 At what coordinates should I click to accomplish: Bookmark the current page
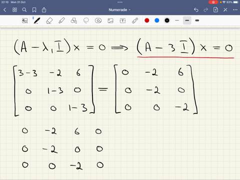[34, 10]
